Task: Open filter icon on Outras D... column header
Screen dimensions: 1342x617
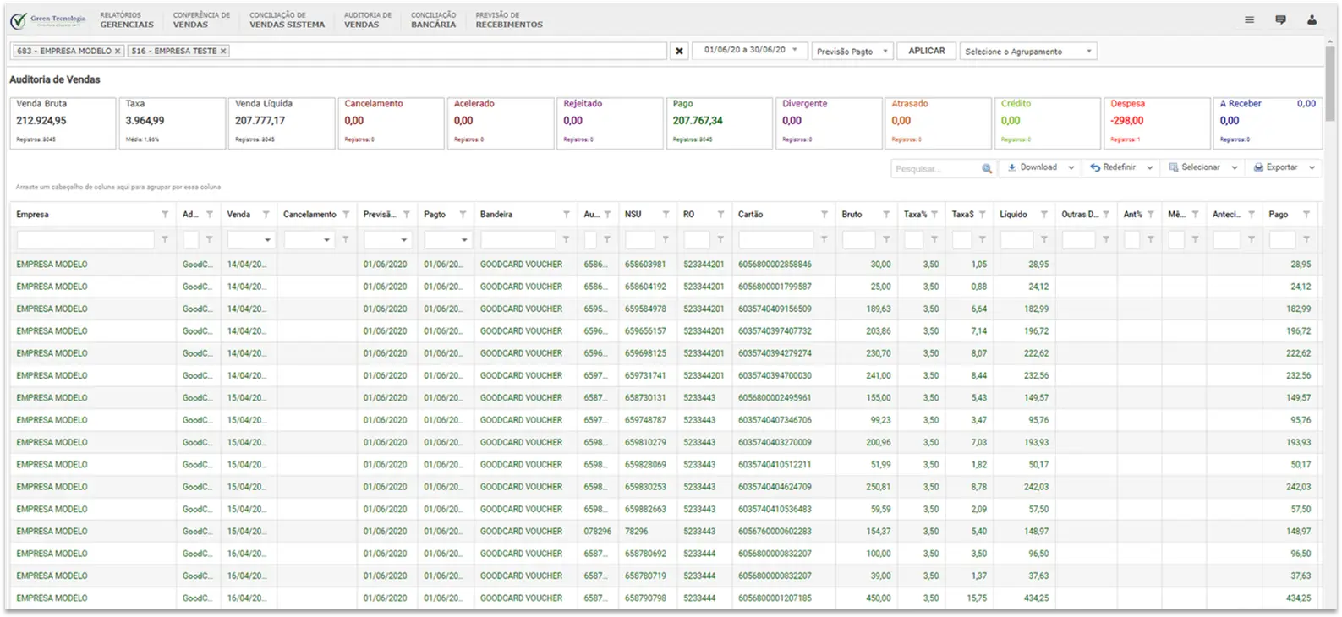Action: (1106, 215)
